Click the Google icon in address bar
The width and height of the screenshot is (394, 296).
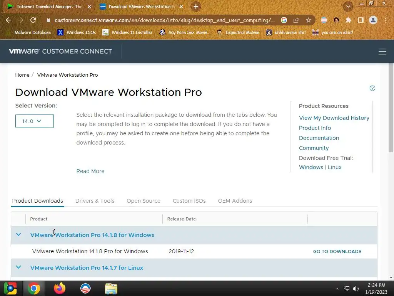coord(284,20)
